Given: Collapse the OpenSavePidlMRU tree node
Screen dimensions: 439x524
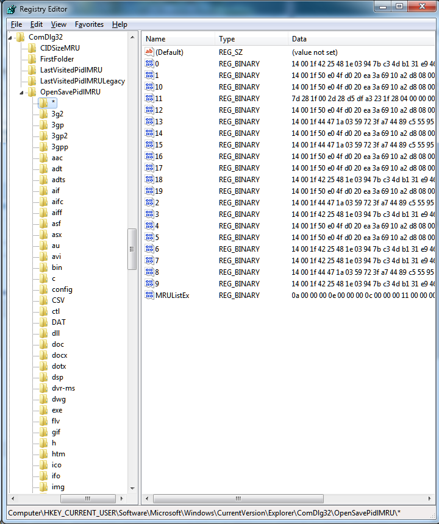Looking at the screenshot, I should pyautogui.click(x=22, y=93).
